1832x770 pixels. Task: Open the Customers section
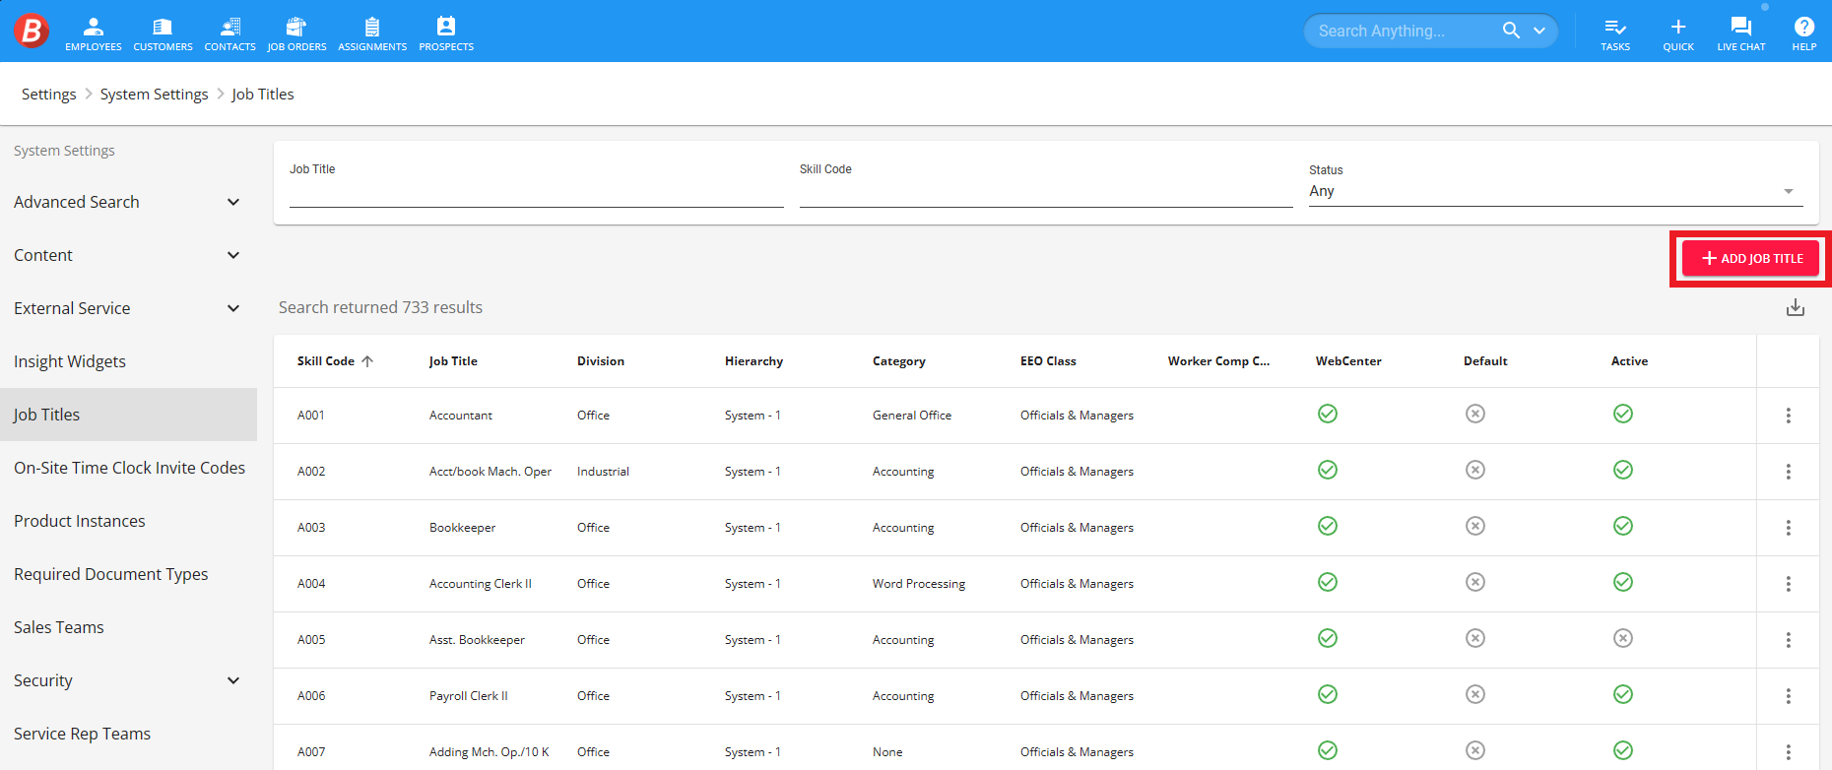tap(163, 33)
